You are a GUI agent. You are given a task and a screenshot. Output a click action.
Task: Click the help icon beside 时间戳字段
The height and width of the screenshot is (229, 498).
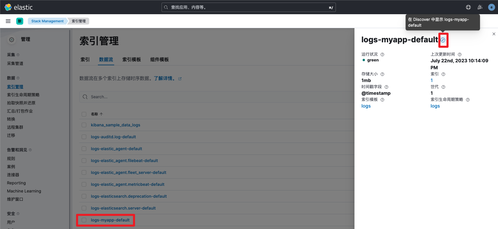point(386,87)
